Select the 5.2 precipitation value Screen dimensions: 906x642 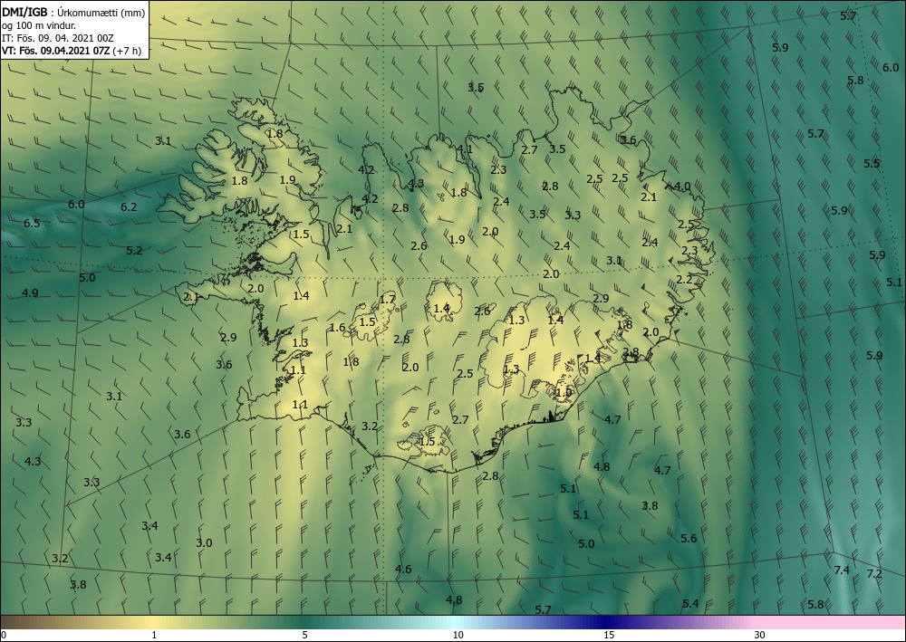[134, 250]
